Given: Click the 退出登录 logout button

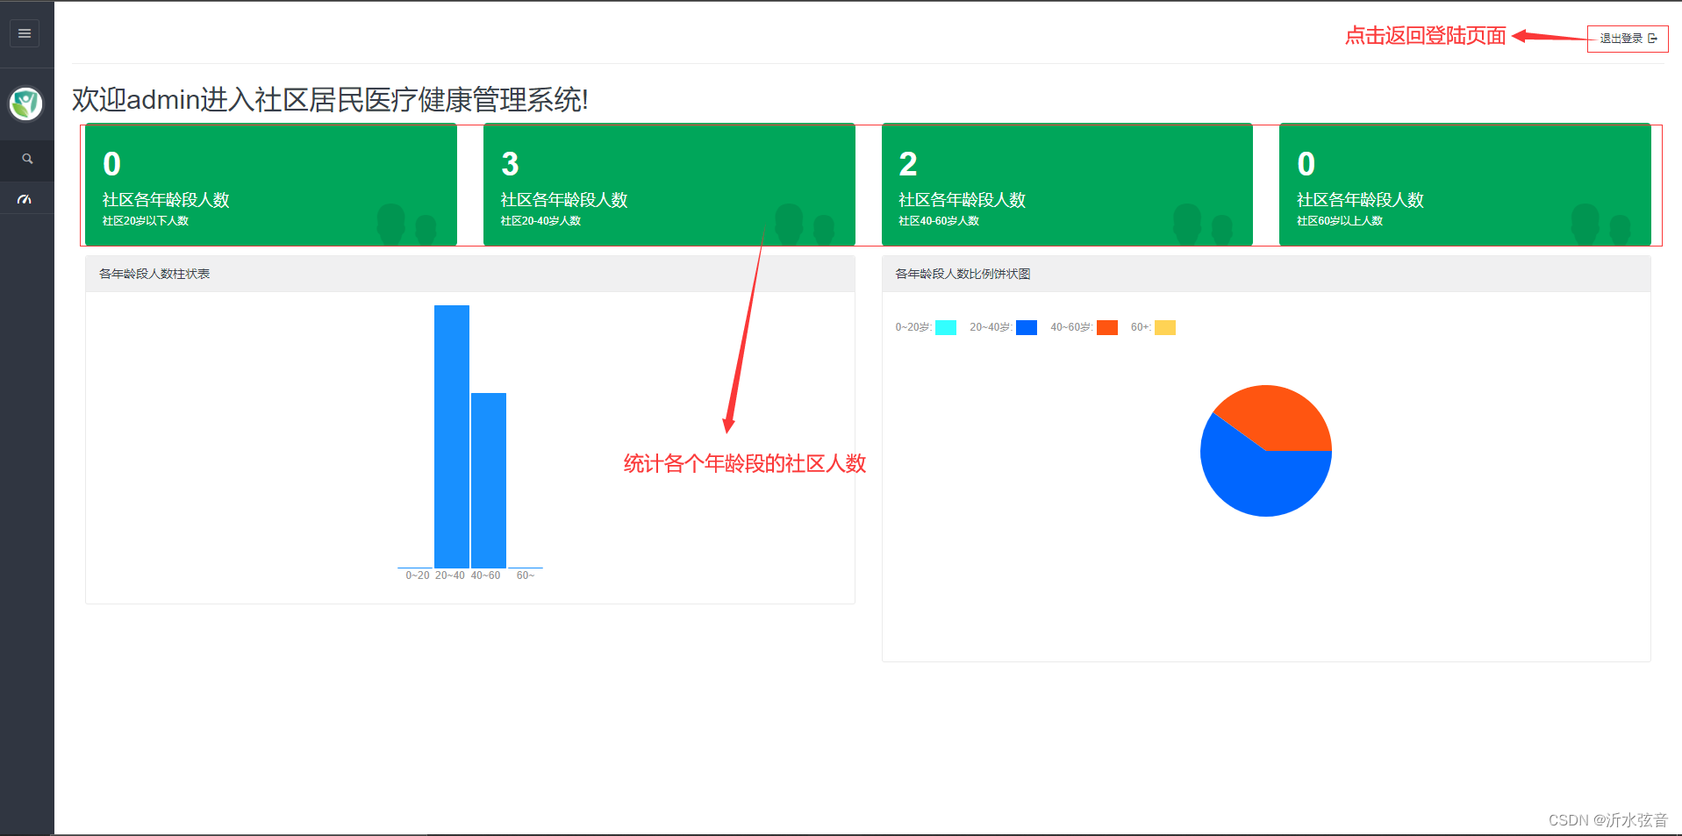Looking at the screenshot, I should [x=1628, y=38].
